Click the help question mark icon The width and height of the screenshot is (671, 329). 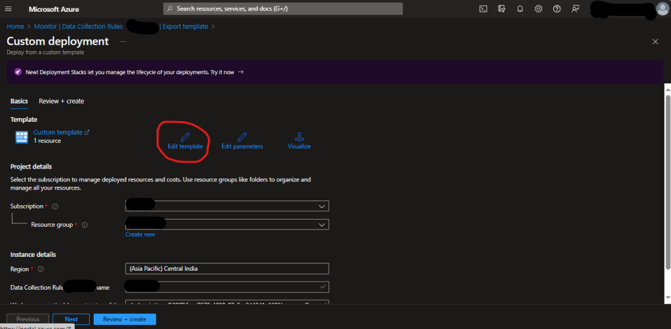click(x=556, y=9)
